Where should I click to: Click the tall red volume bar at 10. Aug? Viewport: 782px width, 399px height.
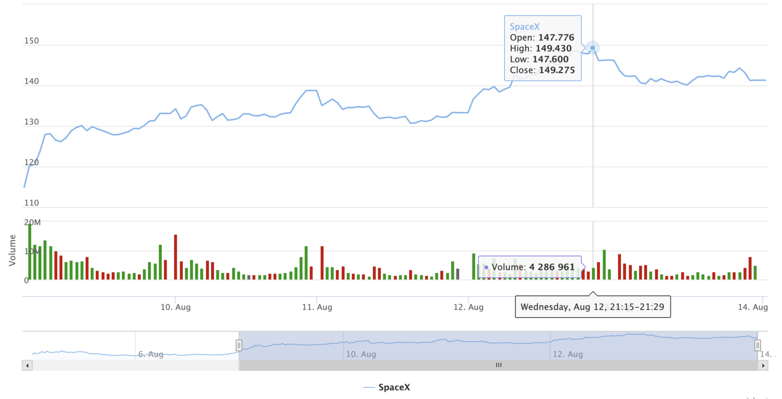(175, 257)
